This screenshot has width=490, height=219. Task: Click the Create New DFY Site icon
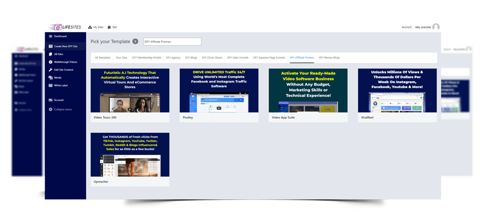(50, 46)
